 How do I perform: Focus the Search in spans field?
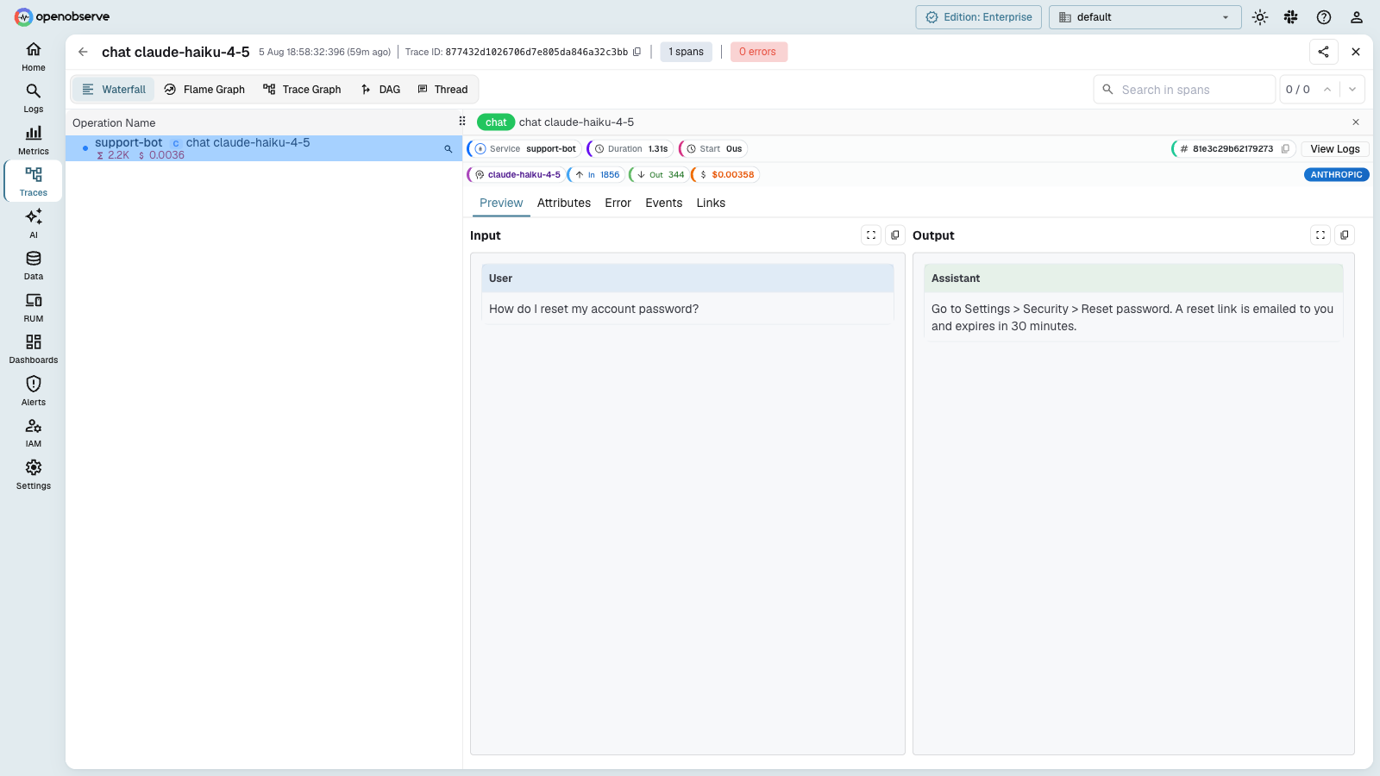point(1184,90)
